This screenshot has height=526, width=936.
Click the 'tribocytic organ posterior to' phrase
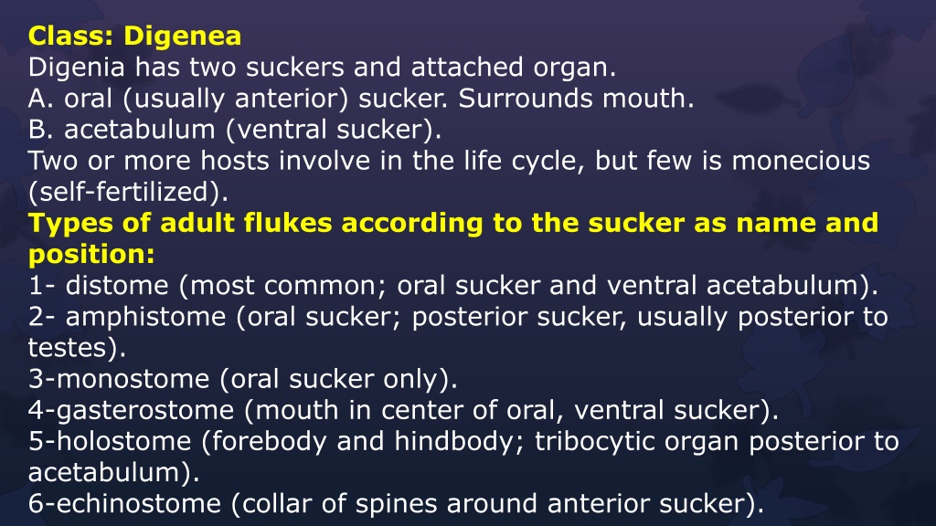point(717,442)
